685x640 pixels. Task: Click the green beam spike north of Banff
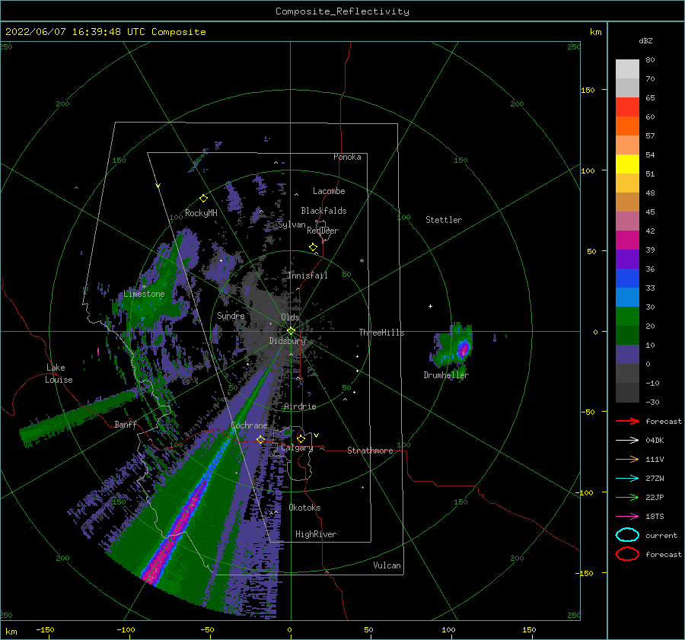[78, 416]
